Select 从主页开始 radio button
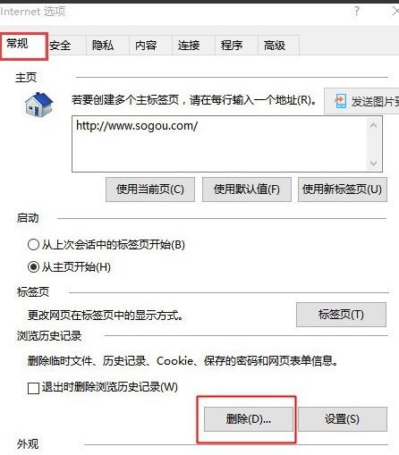Image resolution: width=399 pixels, height=455 pixels. click(33, 266)
